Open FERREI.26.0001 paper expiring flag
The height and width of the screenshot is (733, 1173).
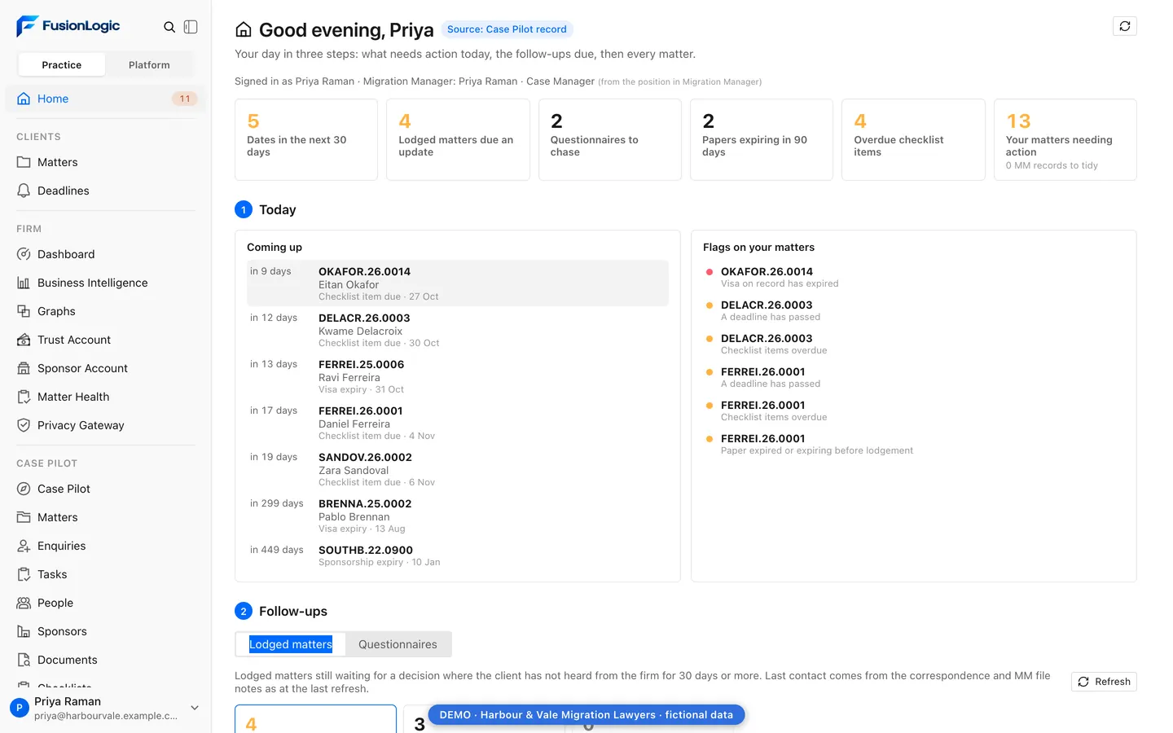tap(913, 444)
